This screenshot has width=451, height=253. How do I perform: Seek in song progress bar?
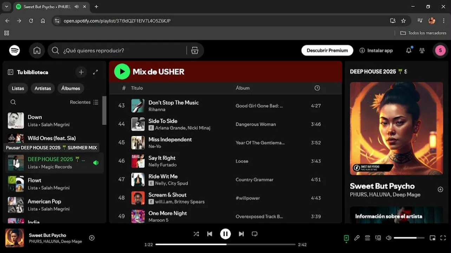click(x=225, y=244)
